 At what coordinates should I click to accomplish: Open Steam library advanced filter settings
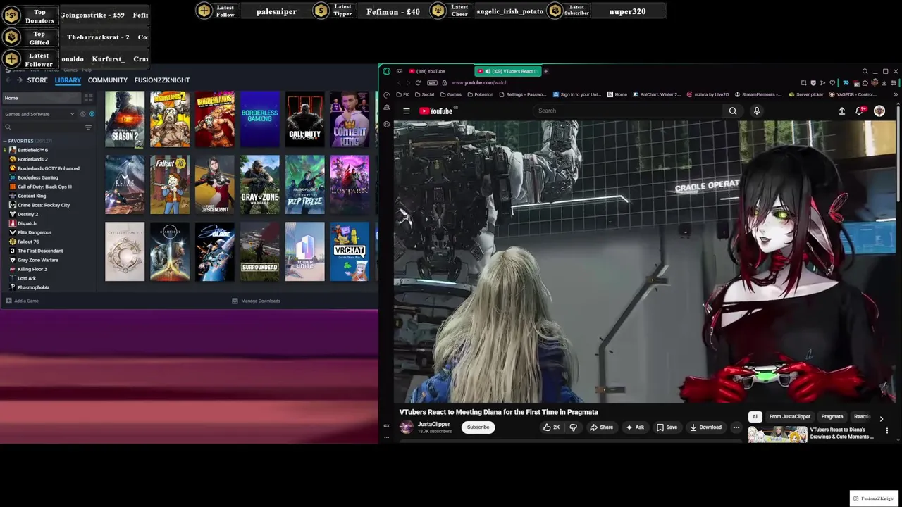tap(88, 127)
